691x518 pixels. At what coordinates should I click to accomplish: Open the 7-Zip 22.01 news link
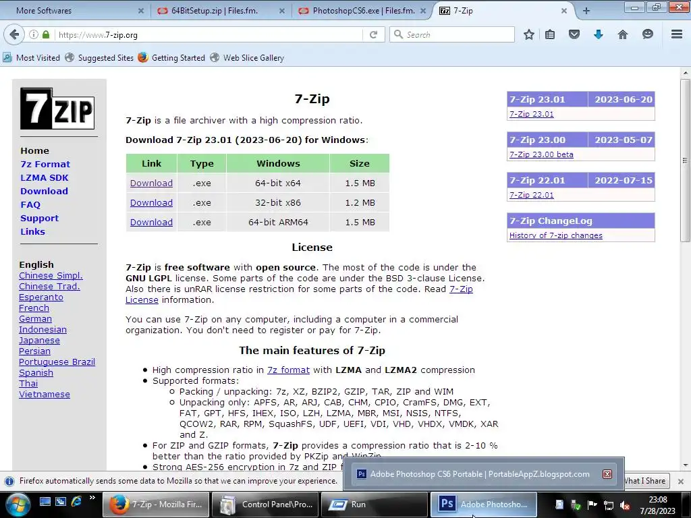pos(532,195)
